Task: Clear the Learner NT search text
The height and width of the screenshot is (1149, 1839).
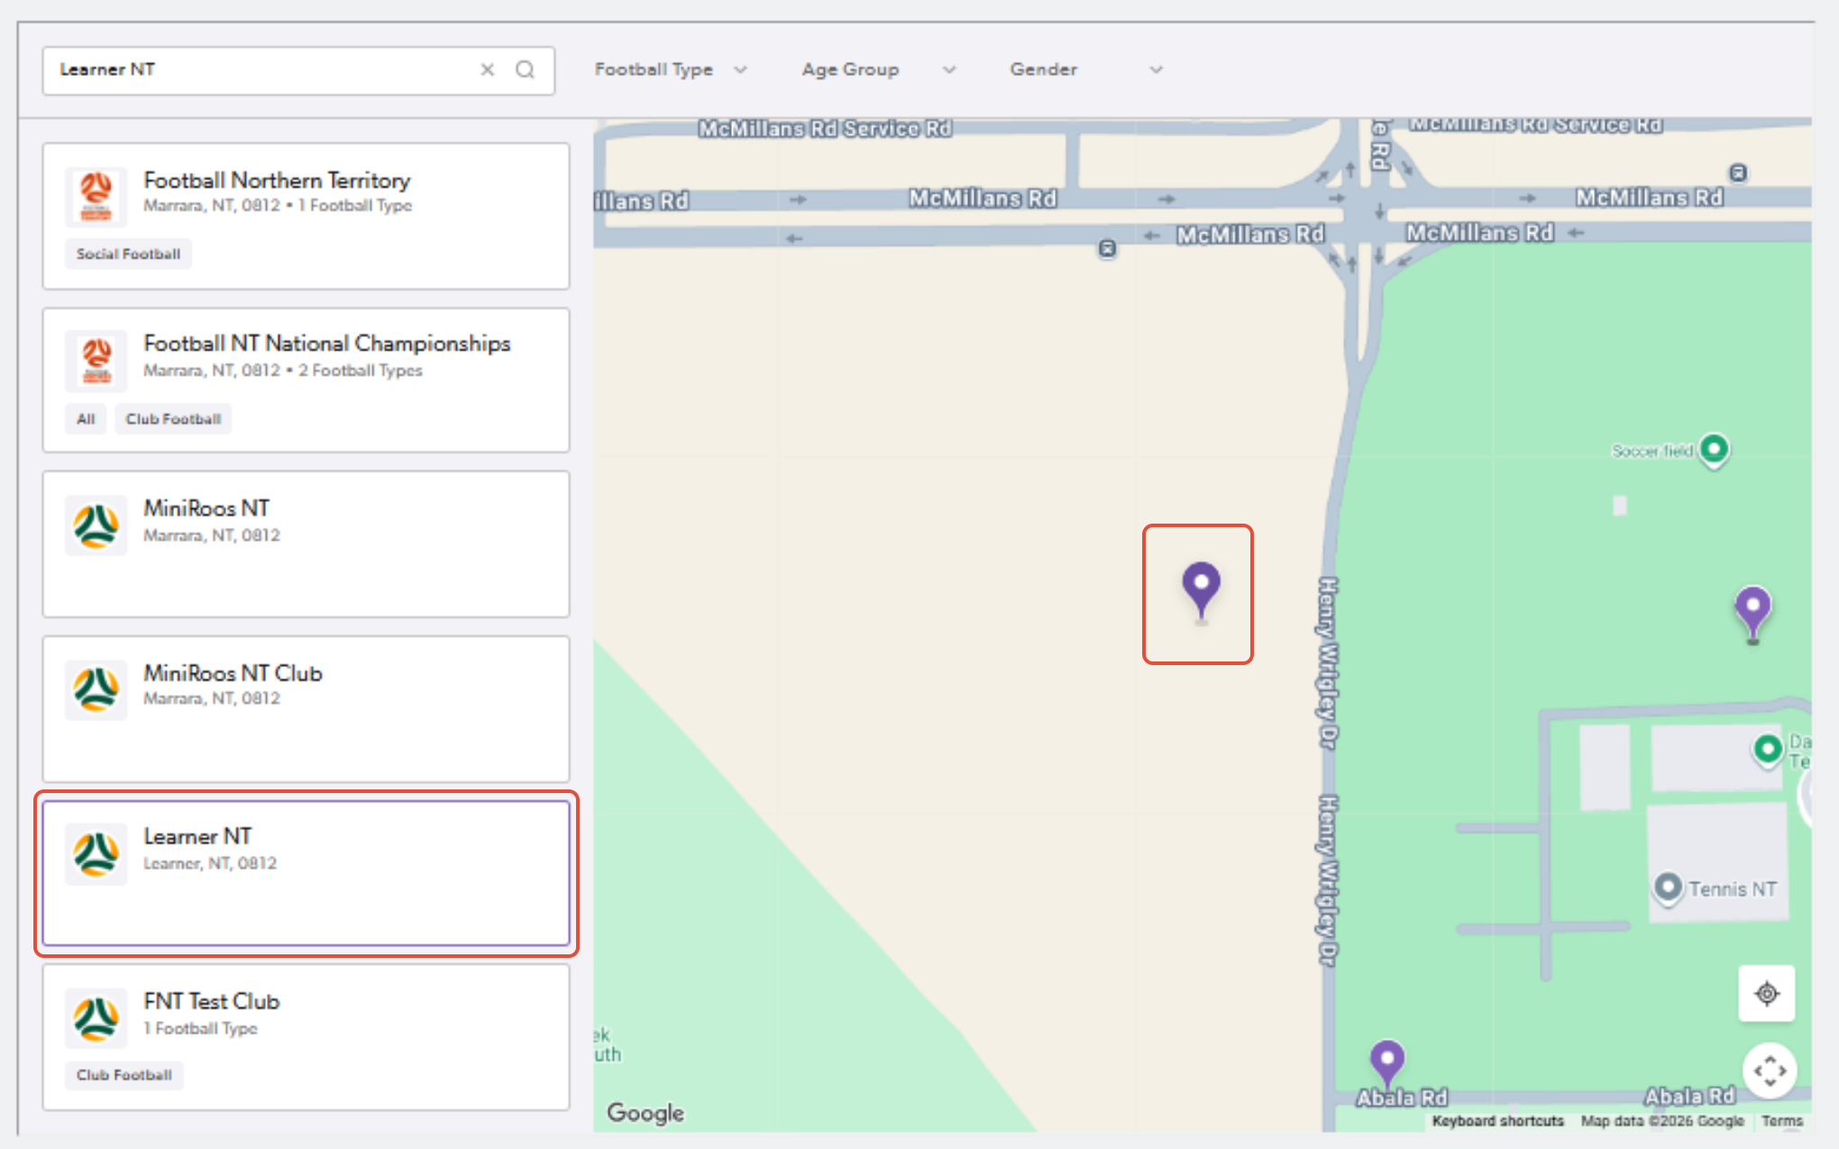Action: 488,69
